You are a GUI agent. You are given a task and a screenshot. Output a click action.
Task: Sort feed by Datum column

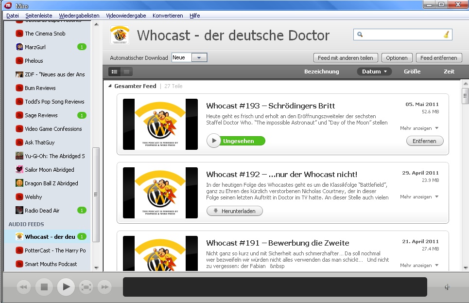(x=374, y=71)
